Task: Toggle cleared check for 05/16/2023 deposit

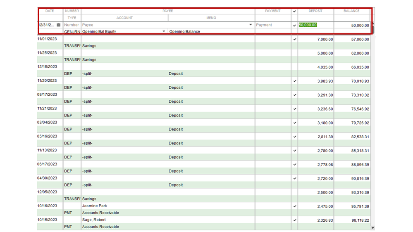Action: click(294, 137)
